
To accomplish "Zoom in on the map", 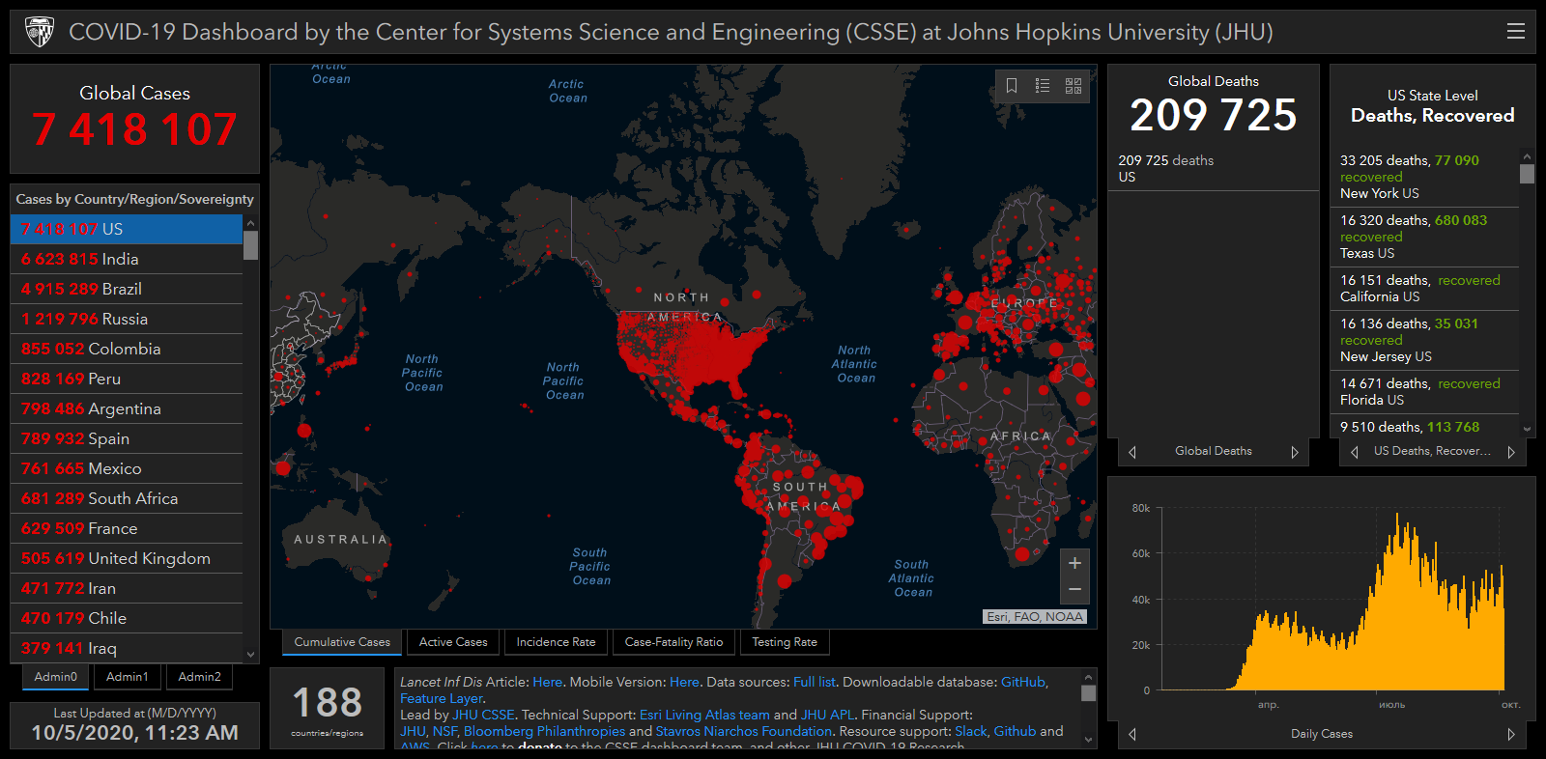I will tap(1074, 563).
